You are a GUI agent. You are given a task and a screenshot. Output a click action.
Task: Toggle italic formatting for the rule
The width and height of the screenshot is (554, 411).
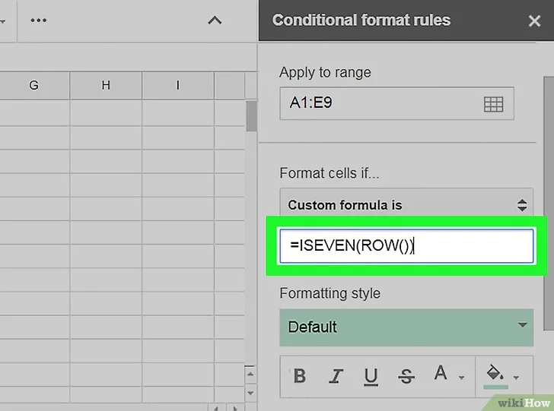pos(336,376)
